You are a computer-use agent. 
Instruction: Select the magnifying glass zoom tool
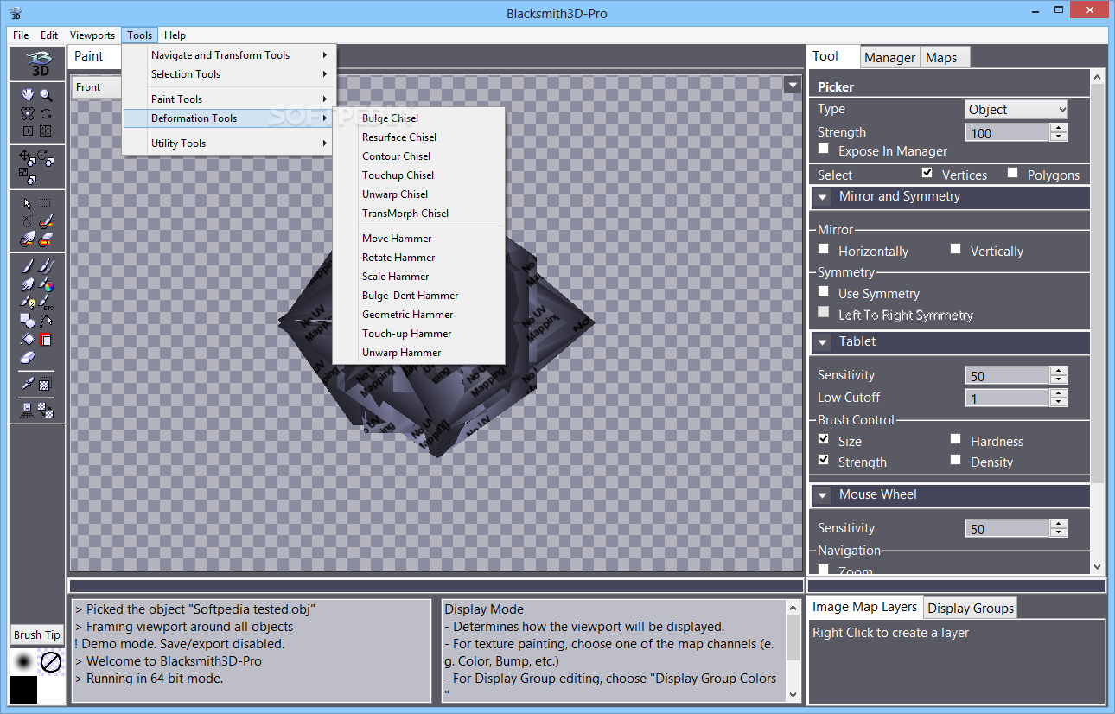[x=46, y=95]
